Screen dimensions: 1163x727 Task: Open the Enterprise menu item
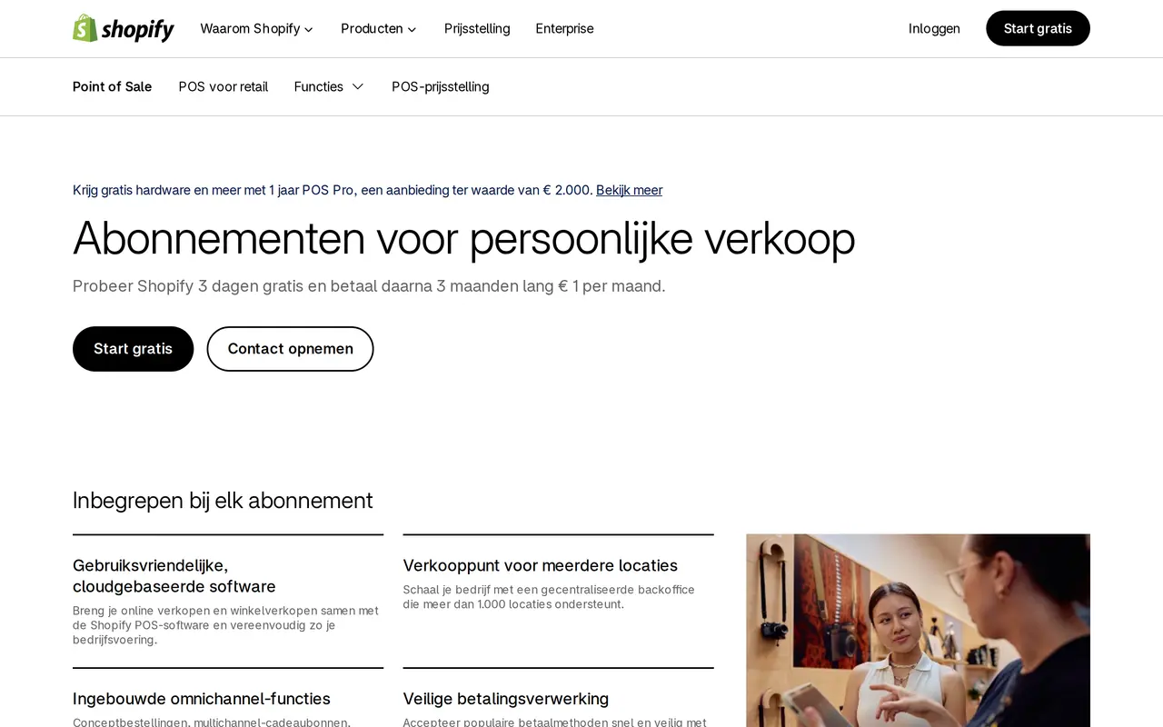(x=564, y=28)
